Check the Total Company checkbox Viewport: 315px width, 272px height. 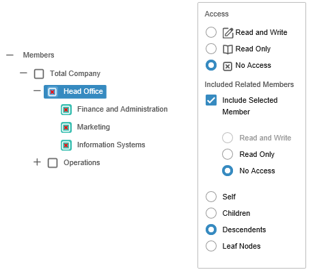coord(39,74)
